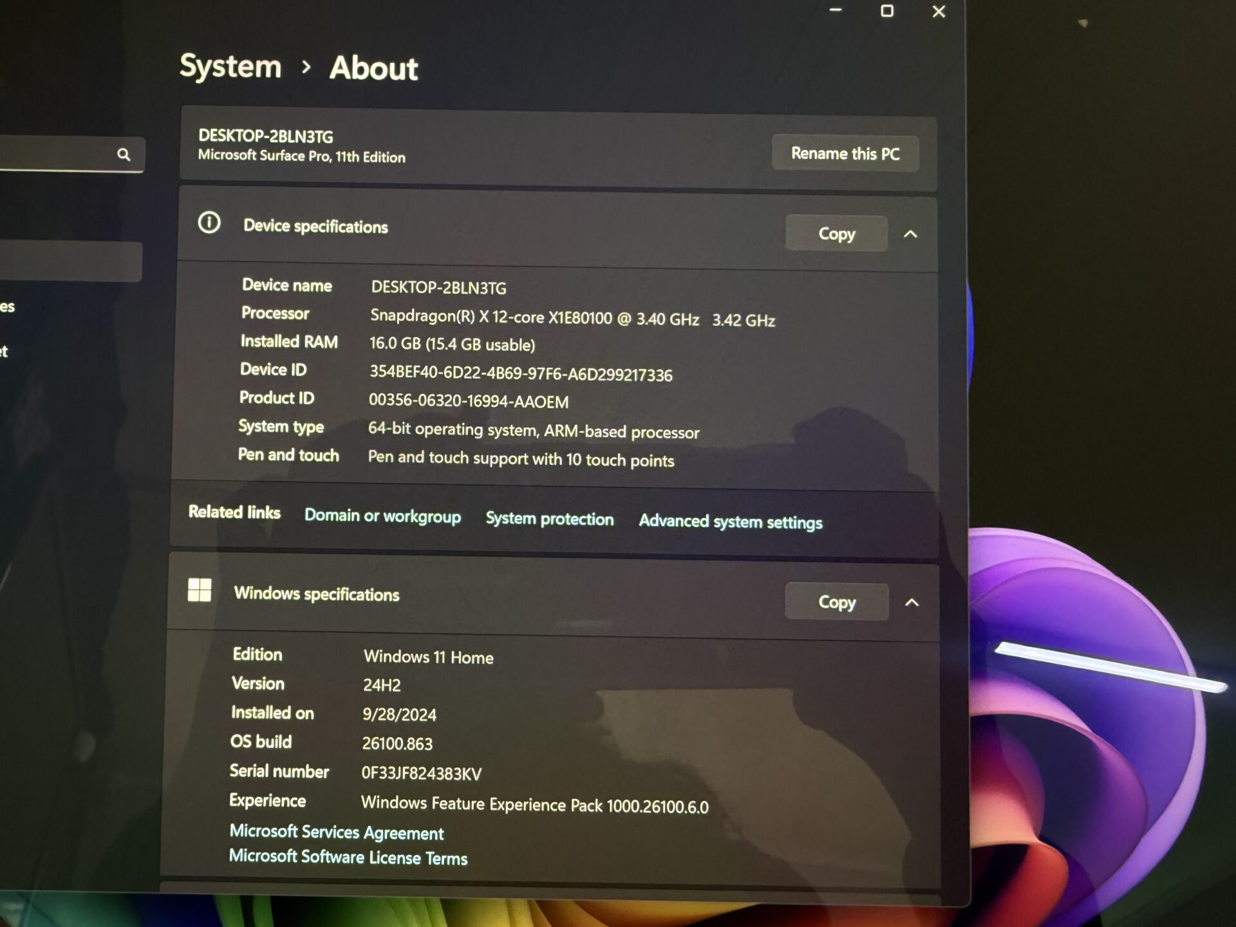Open Domain or workgroup settings

pos(382,516)
